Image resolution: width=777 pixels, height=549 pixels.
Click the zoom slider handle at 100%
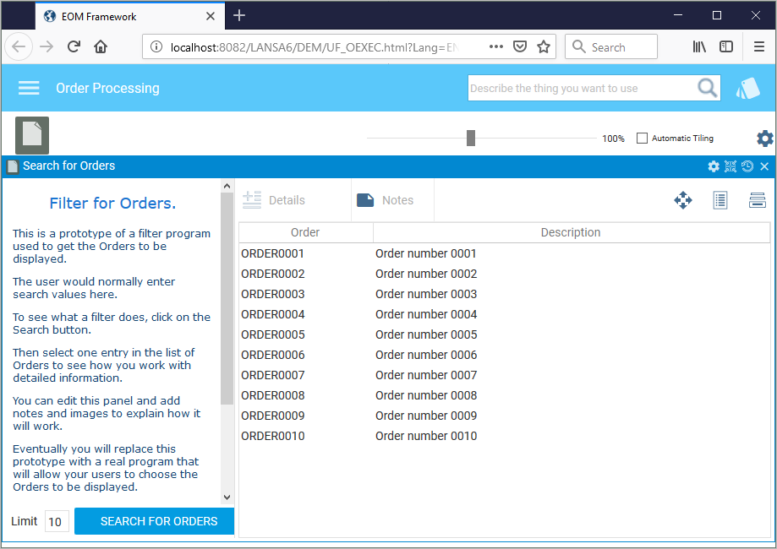coord(471,139)
